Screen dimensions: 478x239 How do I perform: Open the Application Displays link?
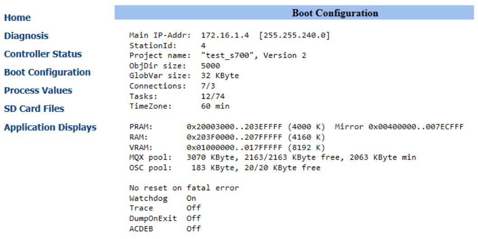(50, 128)
